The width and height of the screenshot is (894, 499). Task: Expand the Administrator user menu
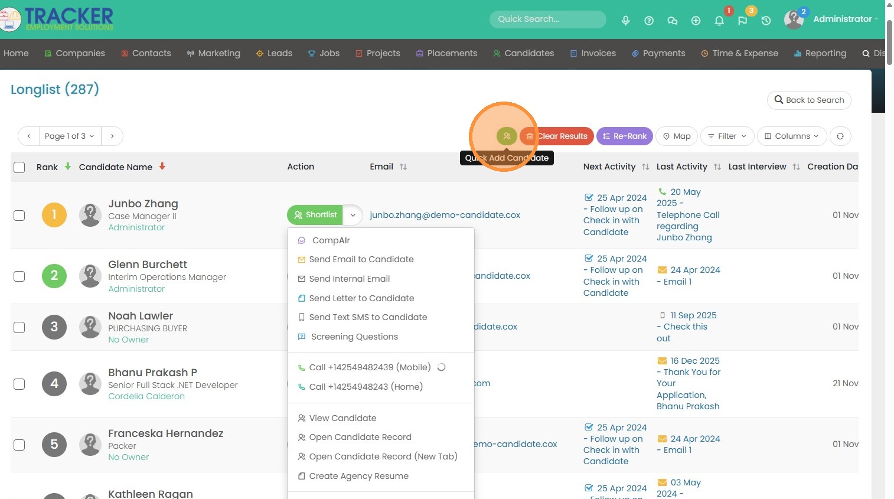845,19
